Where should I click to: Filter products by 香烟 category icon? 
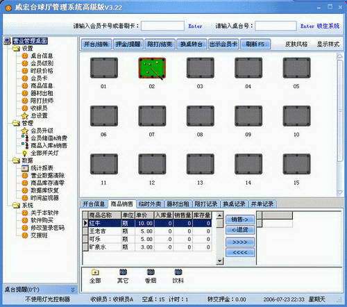(x=151, y=272)
